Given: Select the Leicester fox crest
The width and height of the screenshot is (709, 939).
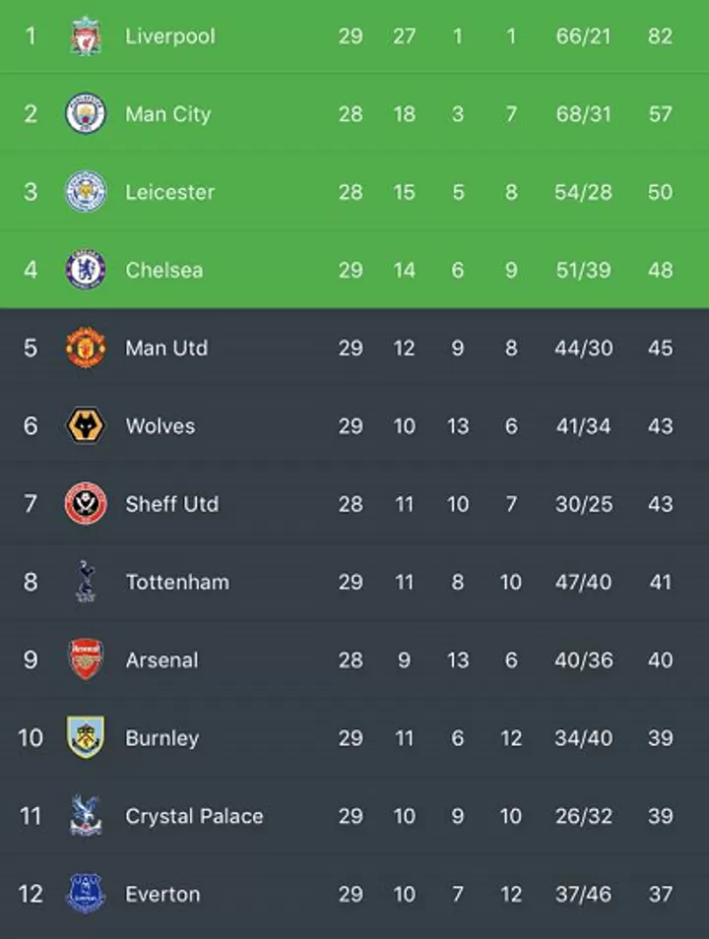Looking at the screenshot, I should 86,192.
